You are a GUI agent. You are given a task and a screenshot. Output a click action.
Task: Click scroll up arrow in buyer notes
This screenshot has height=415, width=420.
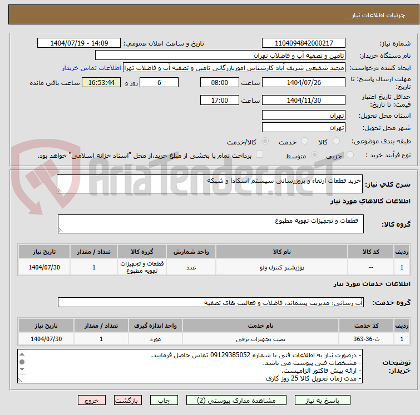pos(22,354)
